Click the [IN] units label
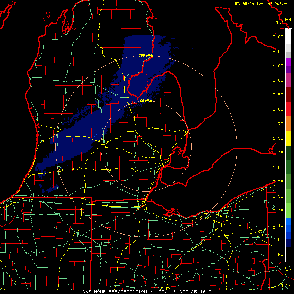The height and width of the screenshot is (294, 294). tap(279, 23)
